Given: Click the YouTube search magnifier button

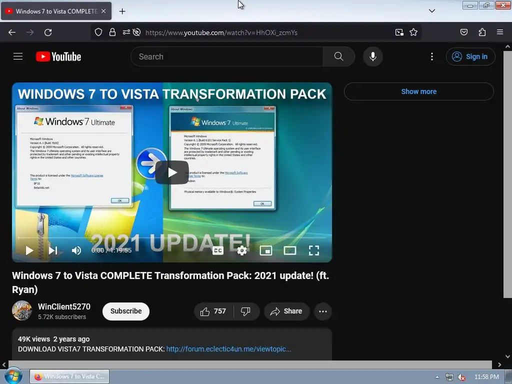Looking at the screenshot, I should click(339, 56).
